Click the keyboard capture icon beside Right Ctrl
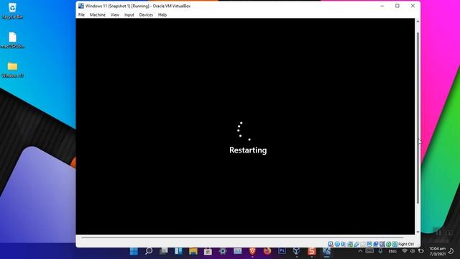460x259 pixels. point(395,244)
